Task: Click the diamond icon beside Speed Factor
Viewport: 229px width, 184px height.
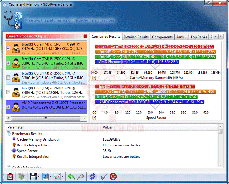Action: click(x=14, y=151)
